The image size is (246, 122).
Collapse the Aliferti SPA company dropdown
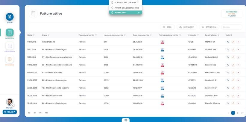click(139, 12)
